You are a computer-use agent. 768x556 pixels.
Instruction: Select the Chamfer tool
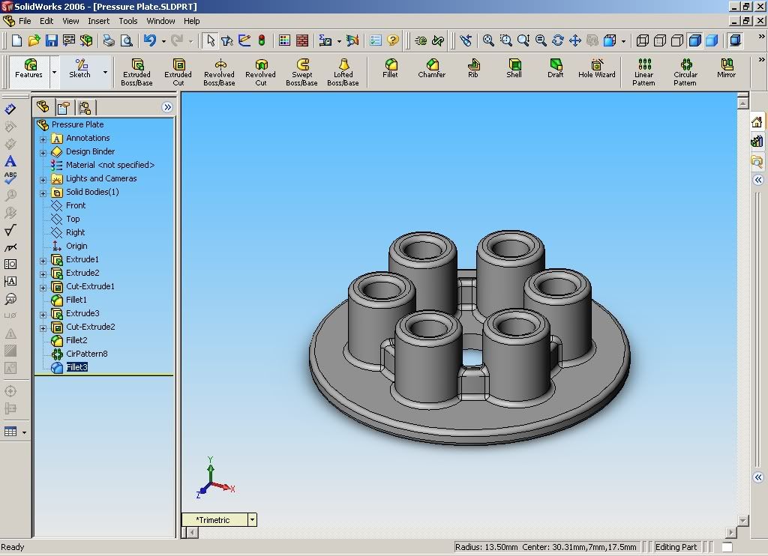tap(431, 69)
